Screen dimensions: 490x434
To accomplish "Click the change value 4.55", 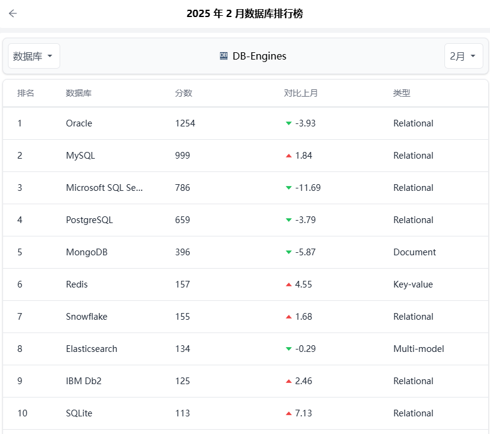I will click(304, 284).
